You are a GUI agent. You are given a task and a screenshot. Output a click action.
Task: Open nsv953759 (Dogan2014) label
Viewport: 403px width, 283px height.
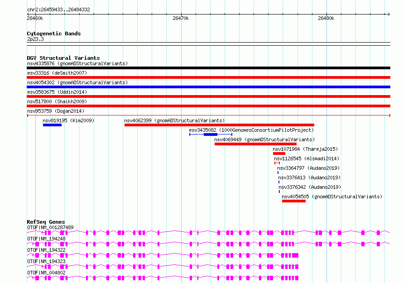click(56, 111)
